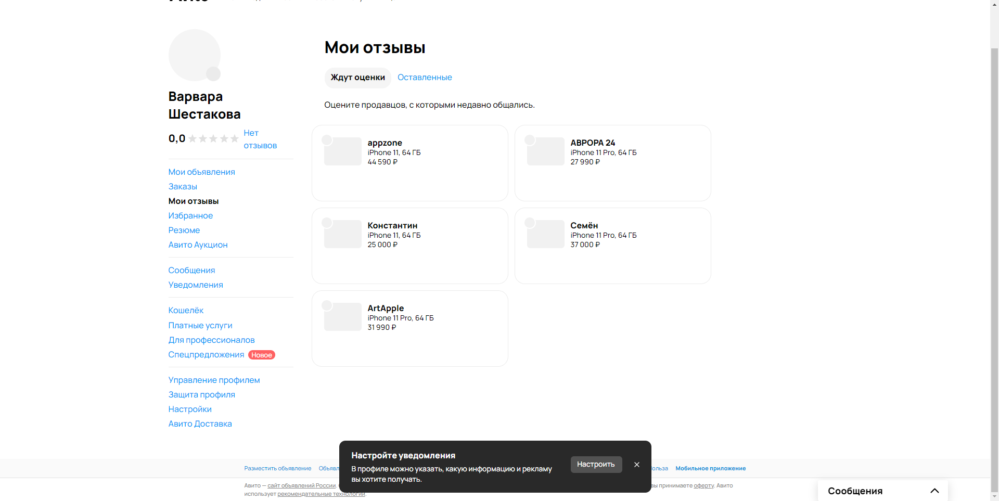Open Мобильное приложение footer link

pos(711,469)
